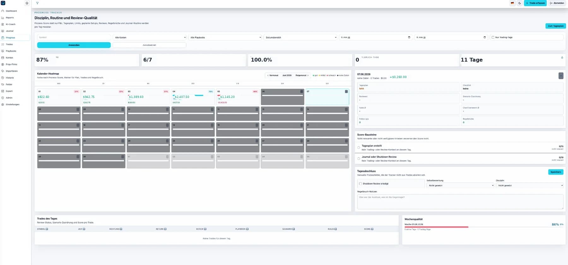Open Trades in the sidebar
This screenshot has height=265, width=568.
pos(9,44)
